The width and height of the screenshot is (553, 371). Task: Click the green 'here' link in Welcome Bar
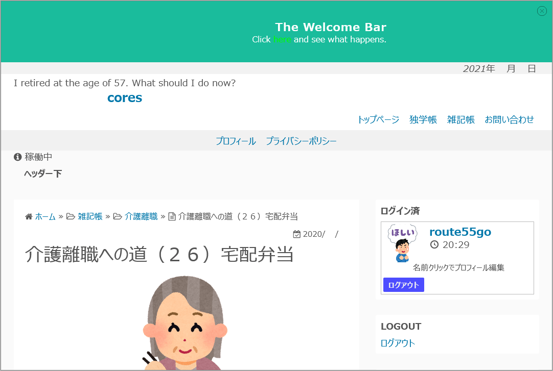coord(282,39)
